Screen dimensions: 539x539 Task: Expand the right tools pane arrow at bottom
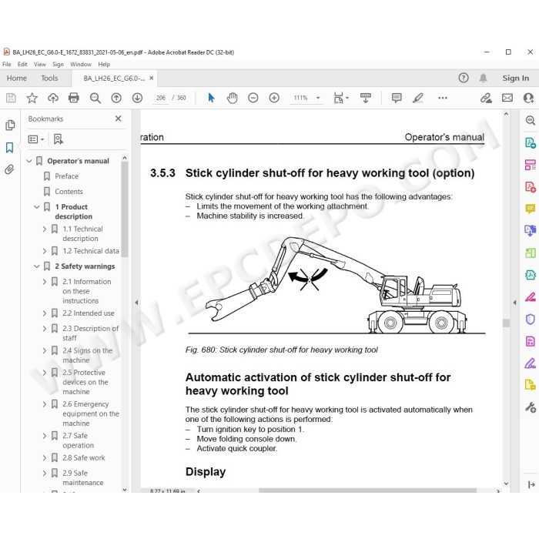(x=531, y=484)
